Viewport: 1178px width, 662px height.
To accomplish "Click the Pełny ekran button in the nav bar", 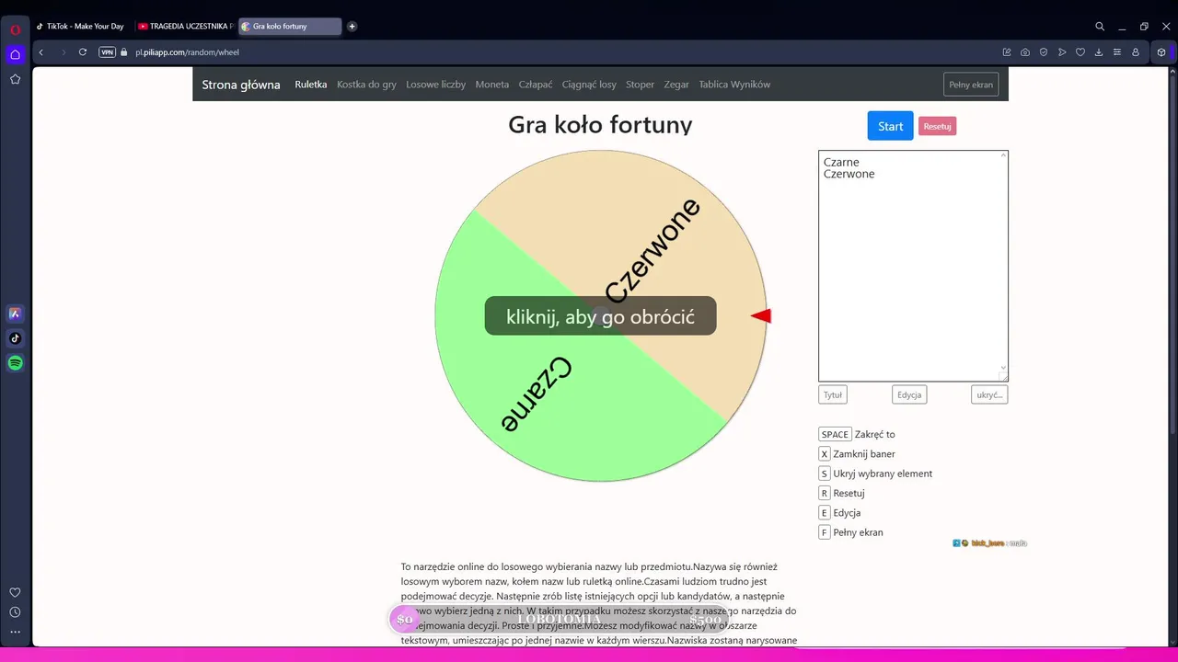I will (x=971, y=85).
